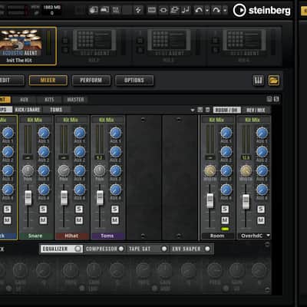Select the REV/MIX tab
The height and width of the screenshot is (307, 307).
[256, 110]
